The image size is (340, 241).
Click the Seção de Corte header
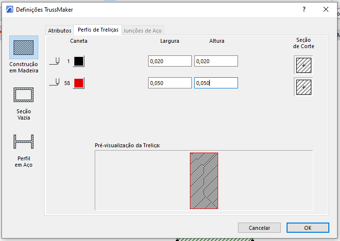tap(304, 43)
